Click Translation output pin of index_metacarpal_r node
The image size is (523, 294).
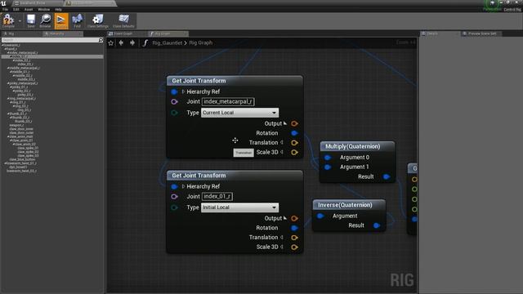click(x=294, y=143)
